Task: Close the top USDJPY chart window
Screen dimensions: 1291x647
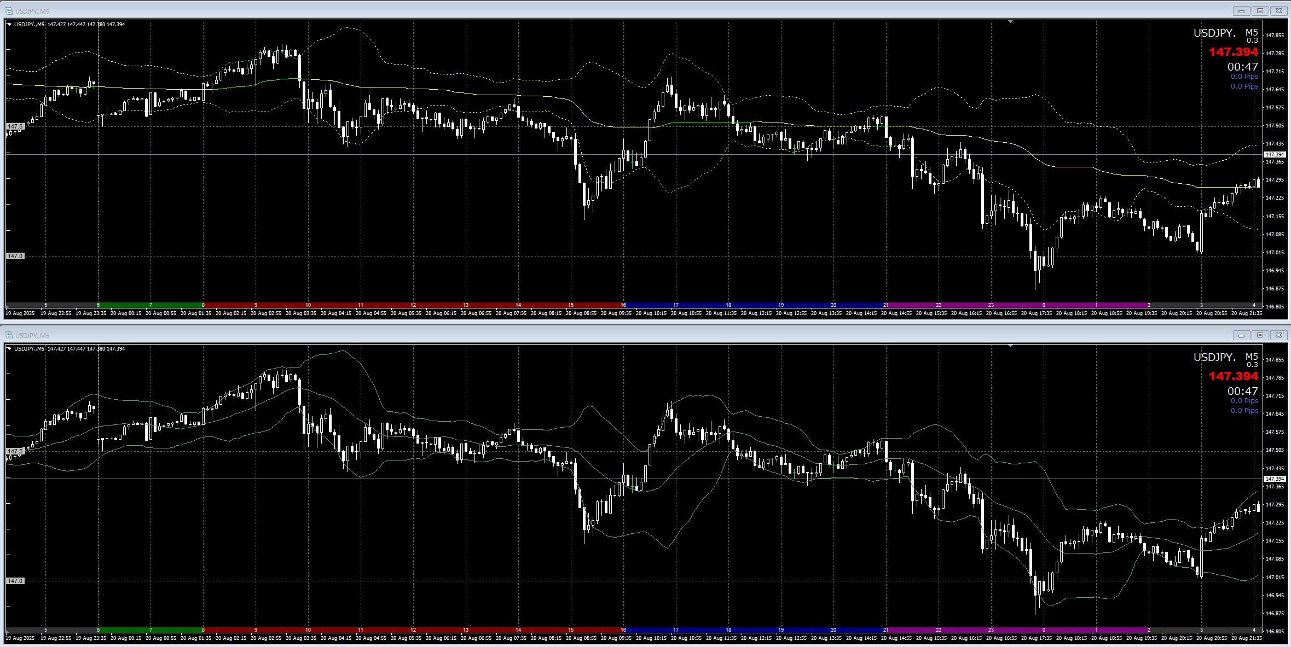Action: (x=1278, y=11)
